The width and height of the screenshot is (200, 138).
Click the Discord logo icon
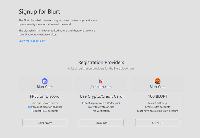click(x=45, y=81)
